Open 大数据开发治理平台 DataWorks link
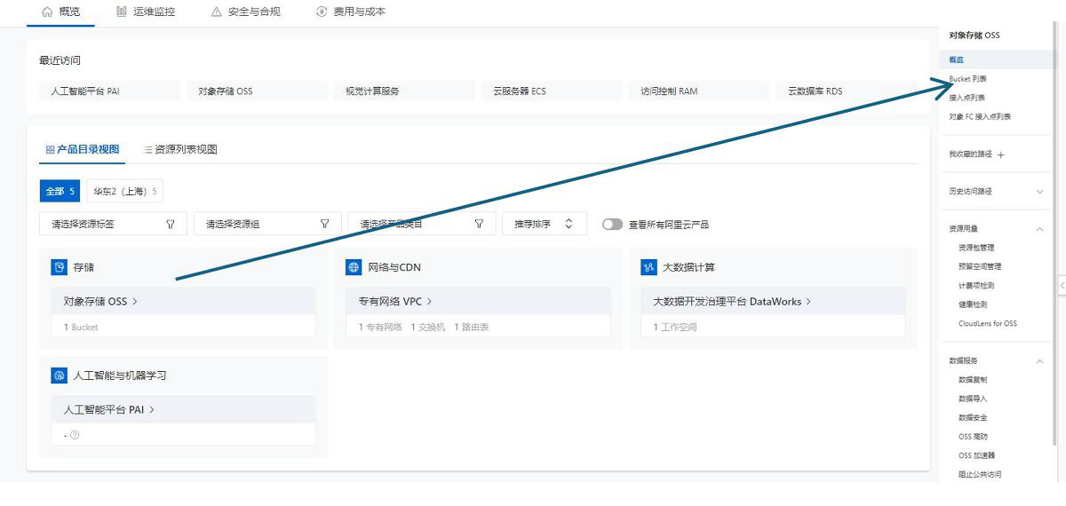 (732, 302)
